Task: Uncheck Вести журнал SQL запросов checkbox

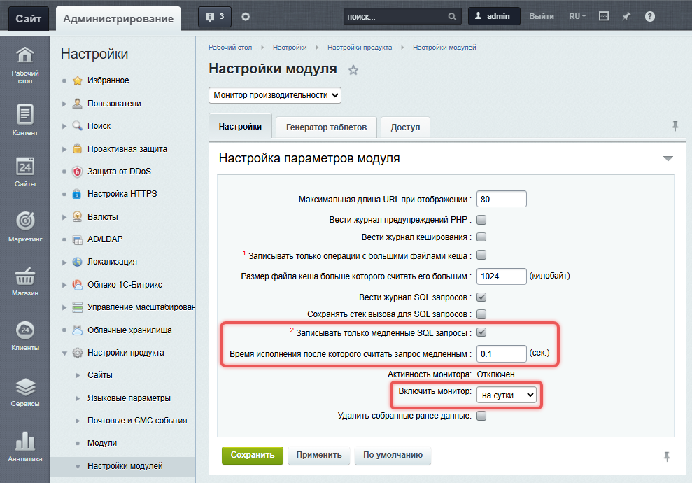Action: point(481,297)
